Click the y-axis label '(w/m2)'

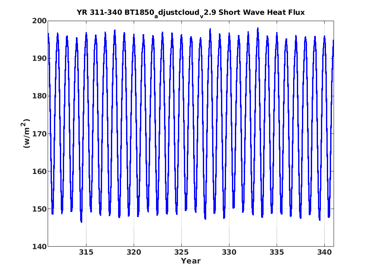click(x=26, y=133)
